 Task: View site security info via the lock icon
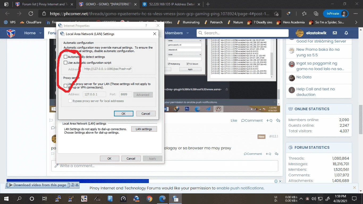coord(44,14)
